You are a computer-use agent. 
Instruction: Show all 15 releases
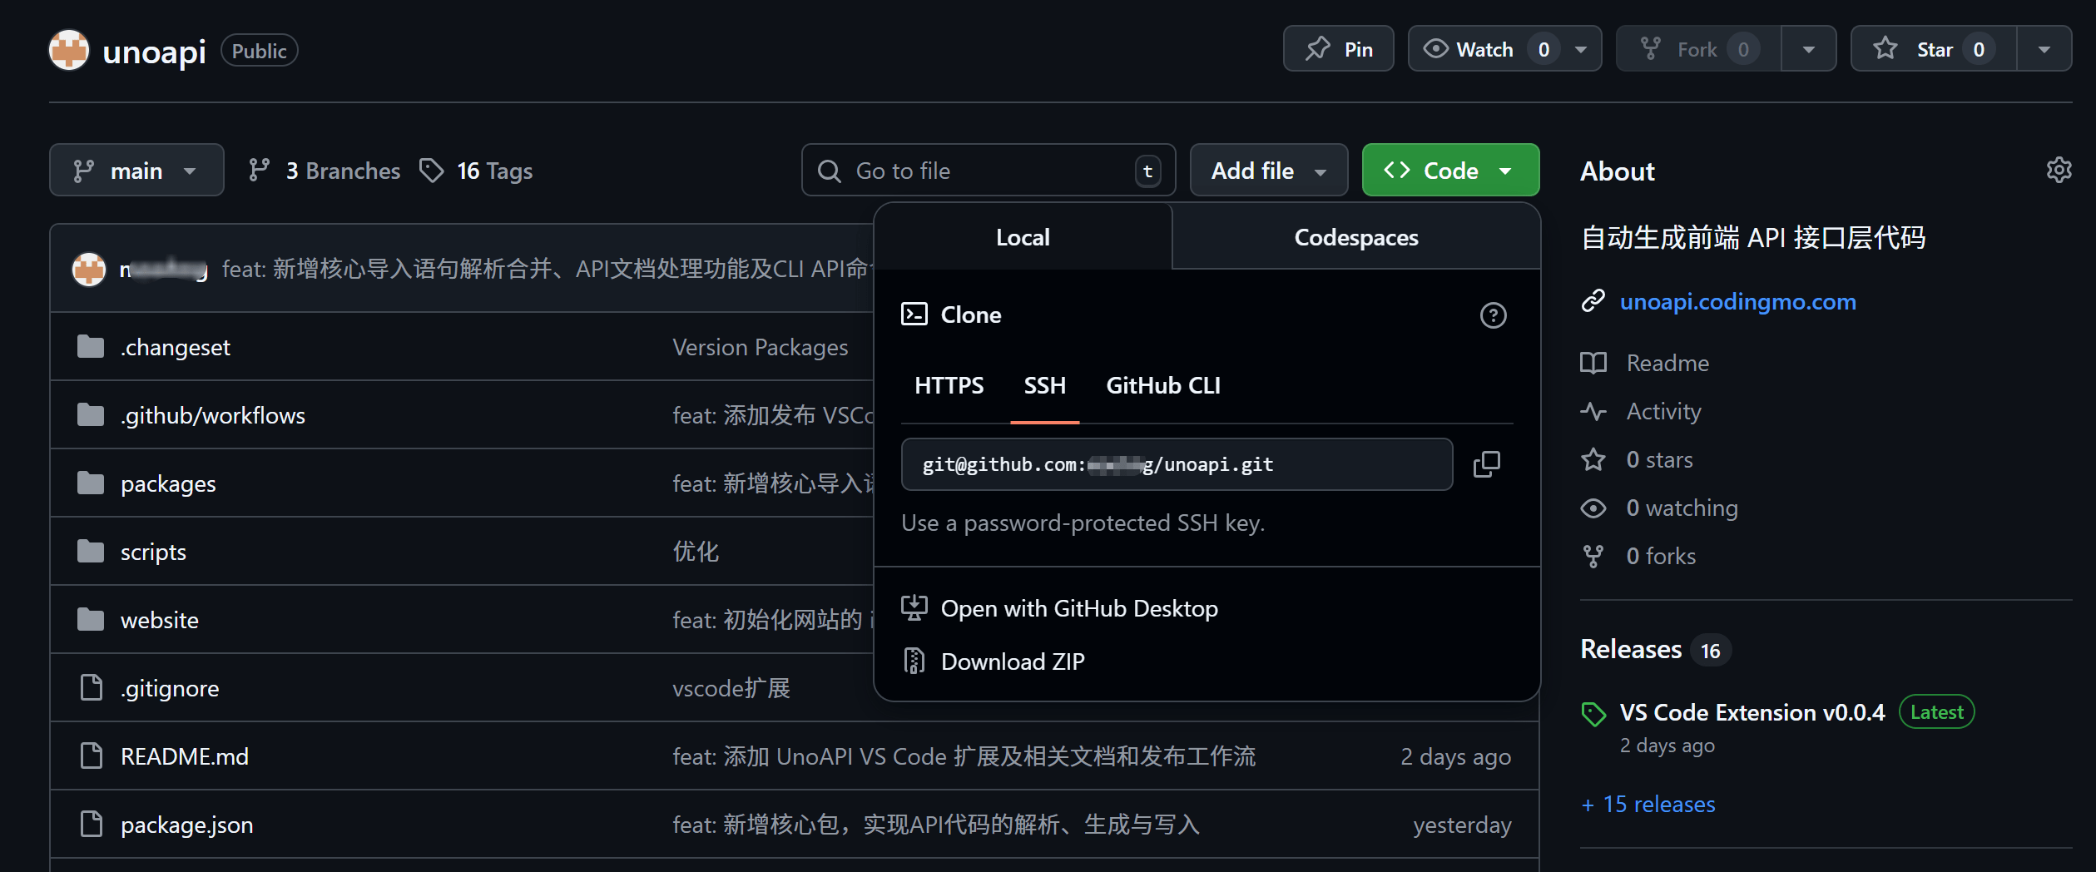1648,804
